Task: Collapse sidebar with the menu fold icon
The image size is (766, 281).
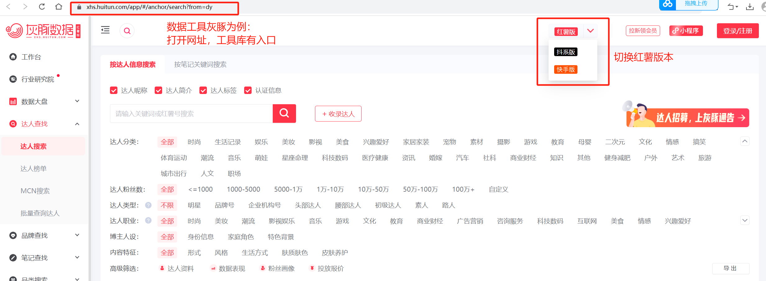Action: click(x=105, y=30)
